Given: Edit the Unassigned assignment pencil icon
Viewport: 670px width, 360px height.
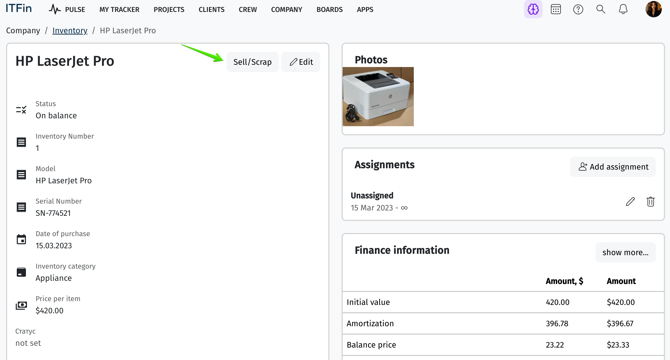Looking at the screenshot, I should pyautogui.click(x=630, y=202).
